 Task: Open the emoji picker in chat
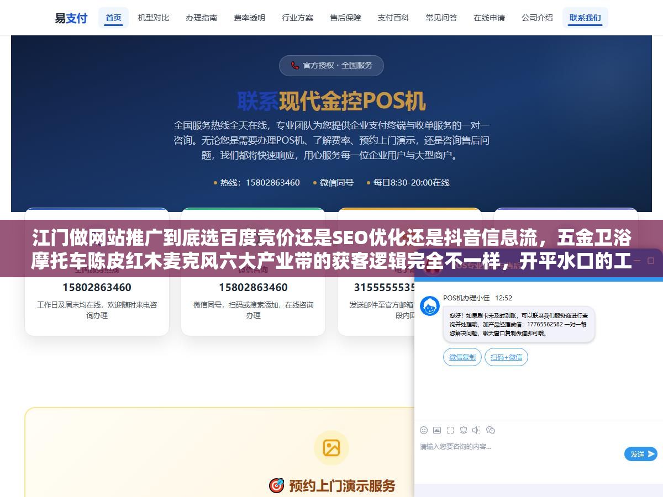[424, 430]
